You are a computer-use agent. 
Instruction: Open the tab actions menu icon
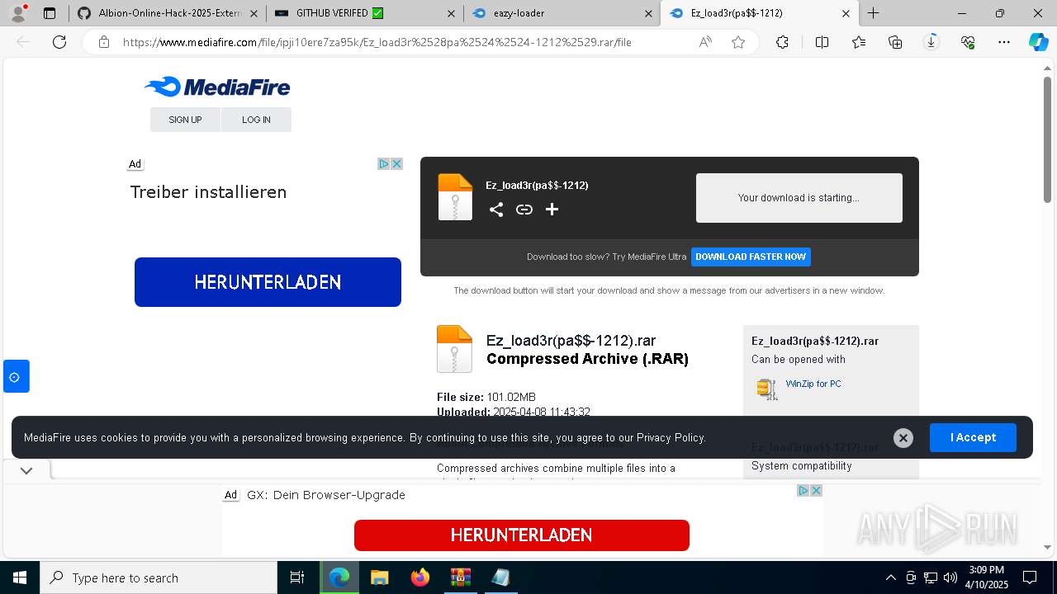(50, 13)
